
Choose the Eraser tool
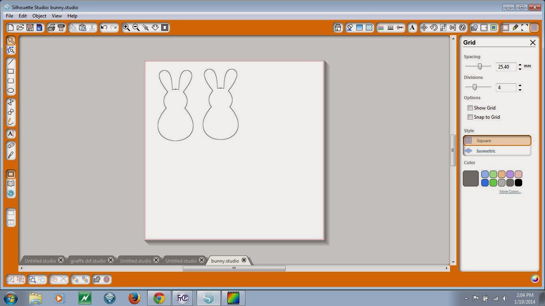pos(11,145)
